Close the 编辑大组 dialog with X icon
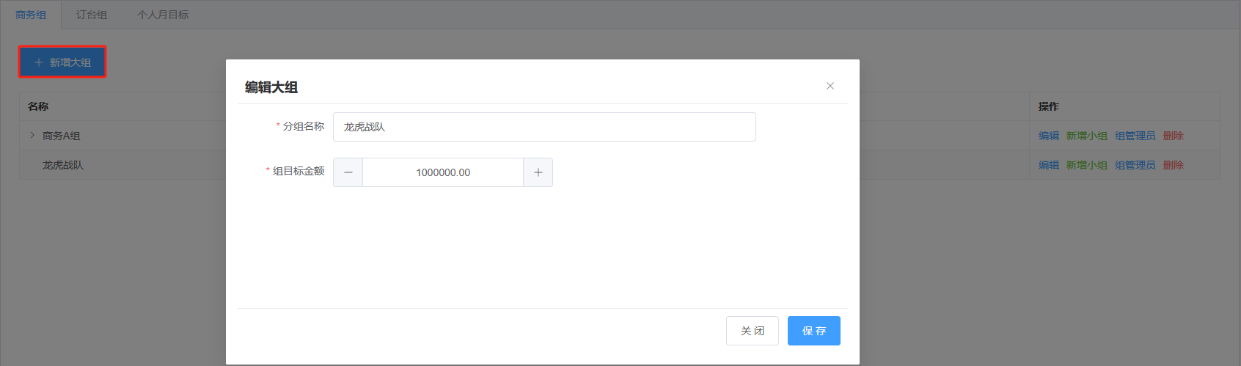 pos(830,86)
